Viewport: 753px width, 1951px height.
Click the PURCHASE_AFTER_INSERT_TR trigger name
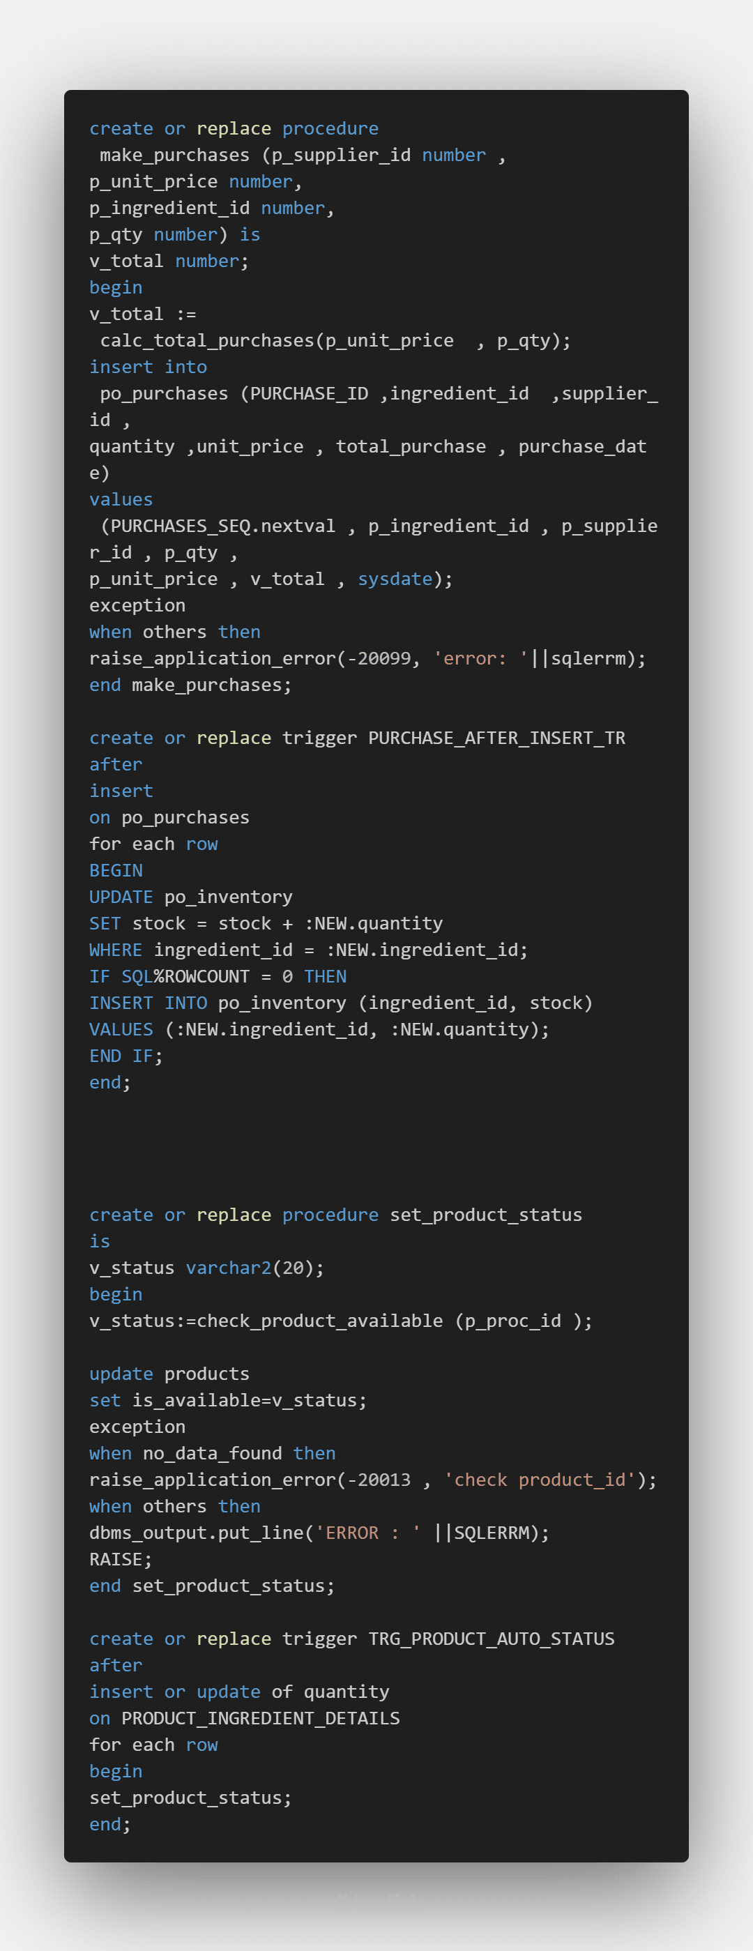point(496,738)
